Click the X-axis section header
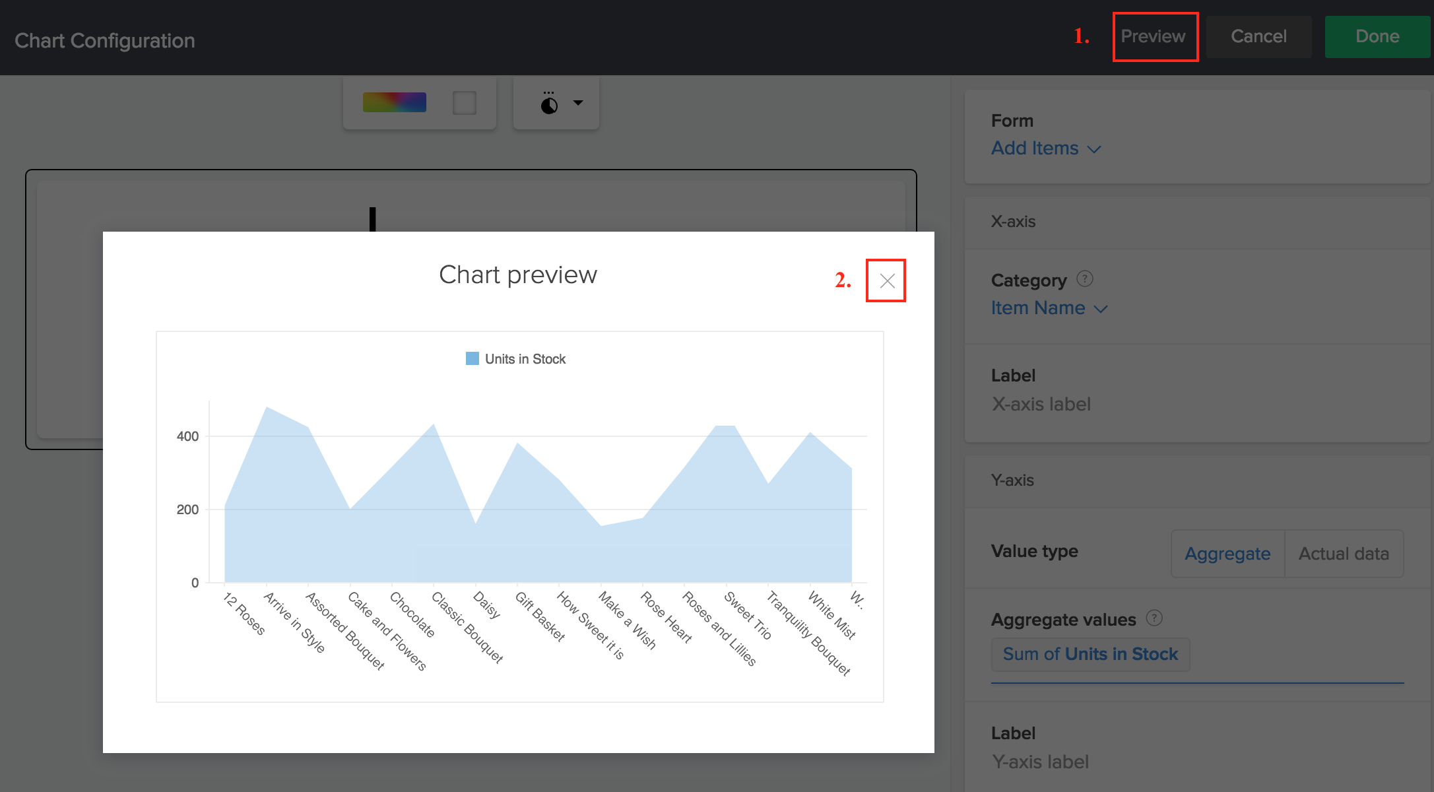The image size is (1434, 792). 1013,222
